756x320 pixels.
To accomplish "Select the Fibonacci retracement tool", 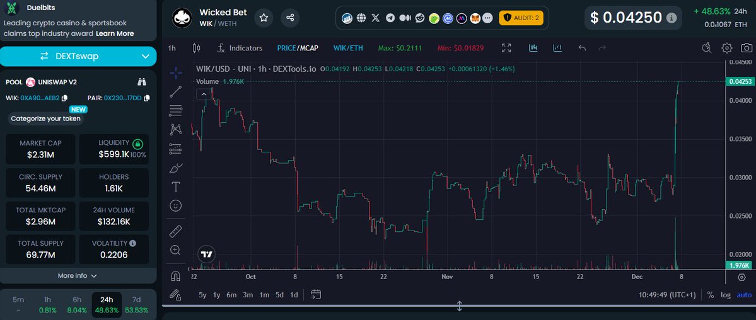I will [176, 111].
